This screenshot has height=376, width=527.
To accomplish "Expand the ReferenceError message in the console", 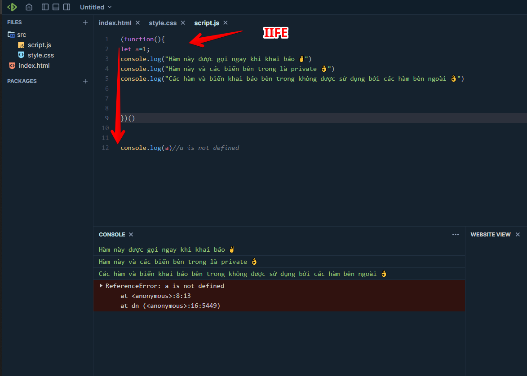I will tap(101, 285).
